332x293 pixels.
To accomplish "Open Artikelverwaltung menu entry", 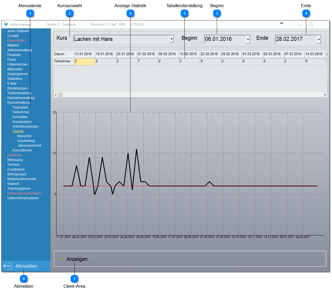I will [20, 50].
